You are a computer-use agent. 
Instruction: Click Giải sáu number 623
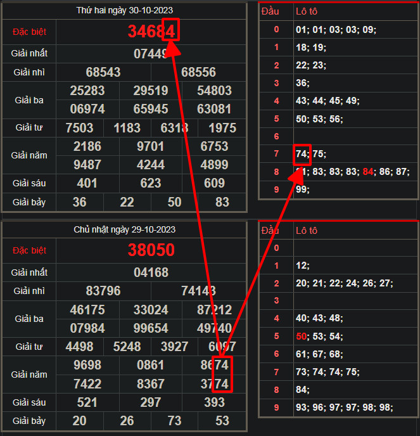coord(151,183)
